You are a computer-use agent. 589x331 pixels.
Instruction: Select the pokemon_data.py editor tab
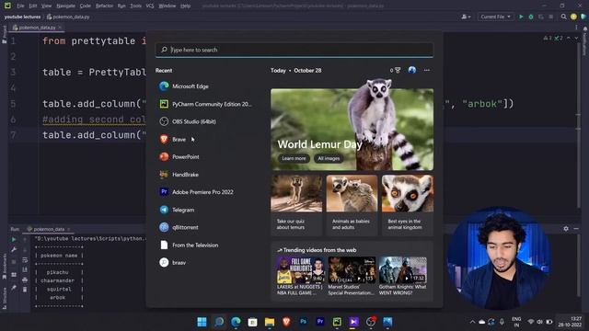click(x=37, y=28)
